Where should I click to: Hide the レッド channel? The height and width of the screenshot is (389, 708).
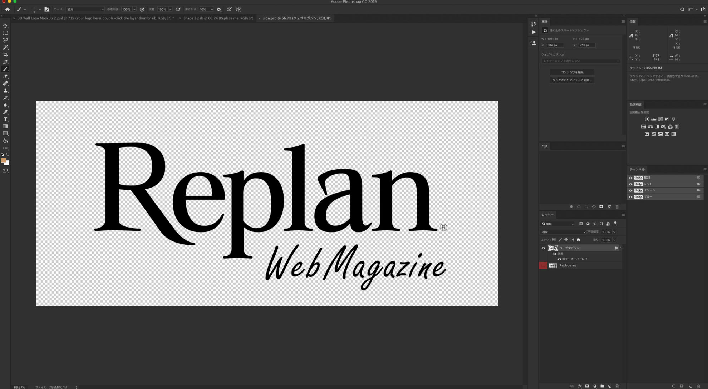coord(630,184)
